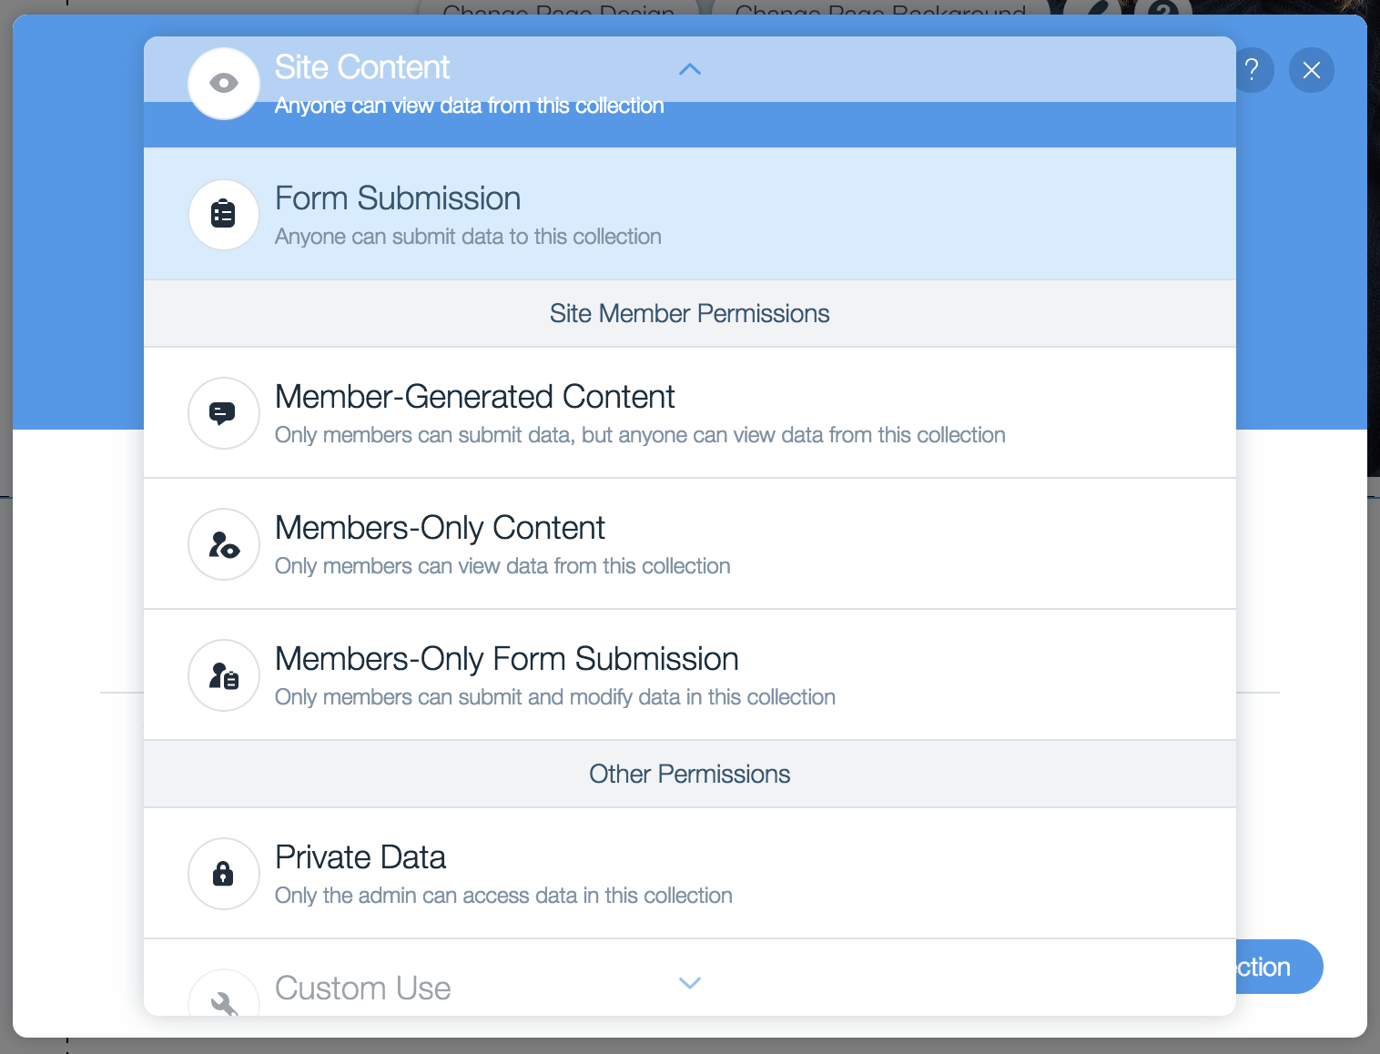Click the Member-Generated Content speech bubble icon

tap(224, 413)
